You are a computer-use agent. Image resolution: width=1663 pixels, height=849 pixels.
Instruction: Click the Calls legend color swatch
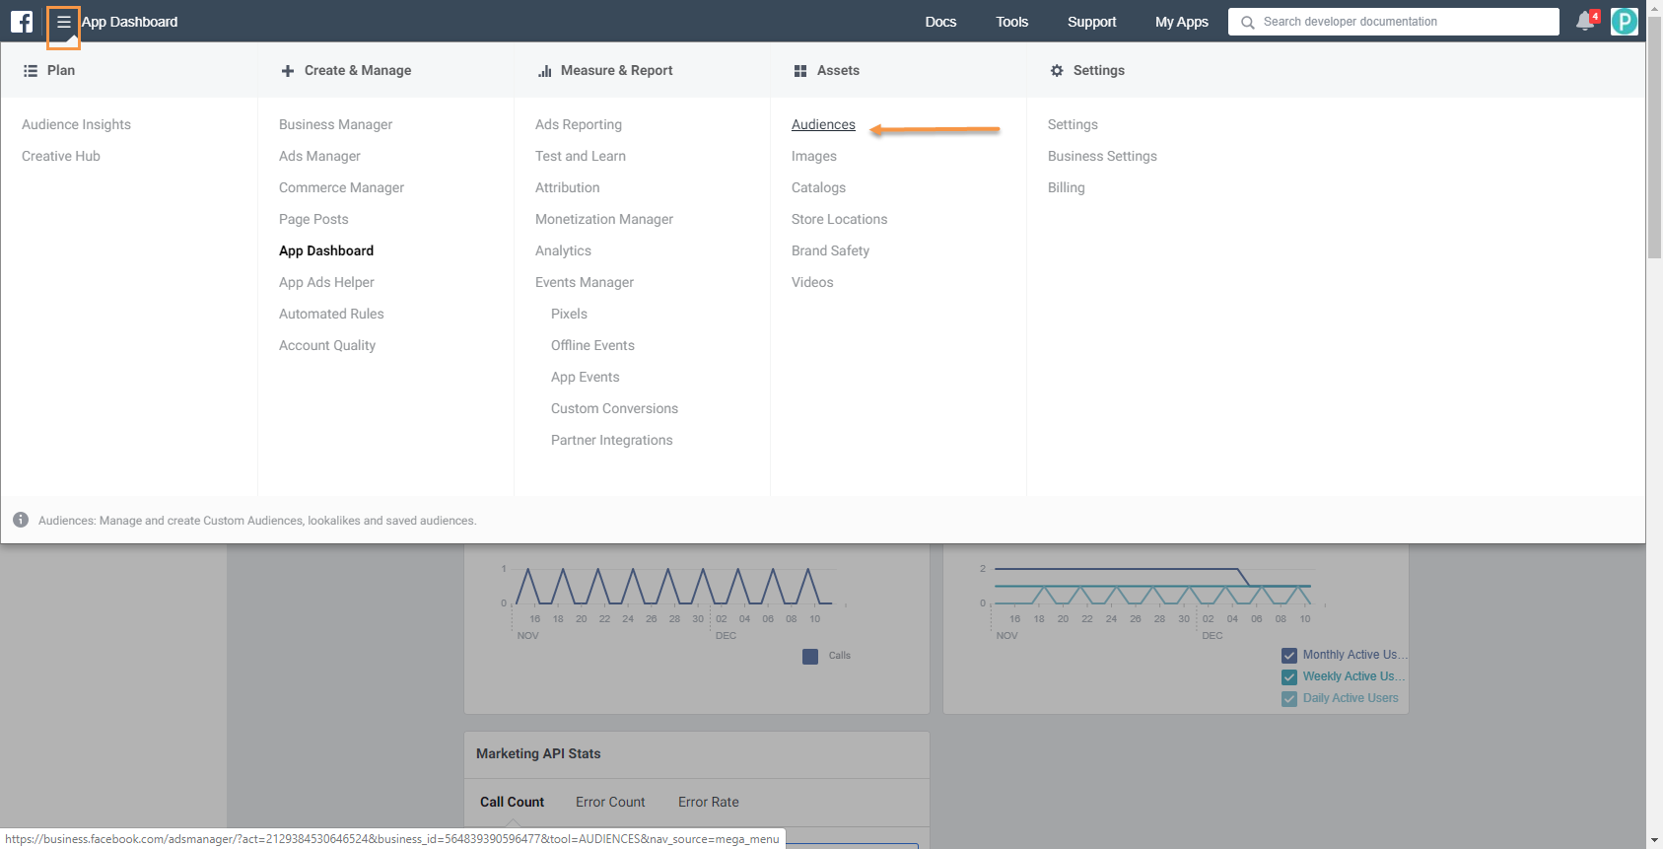tap(810, 657)
